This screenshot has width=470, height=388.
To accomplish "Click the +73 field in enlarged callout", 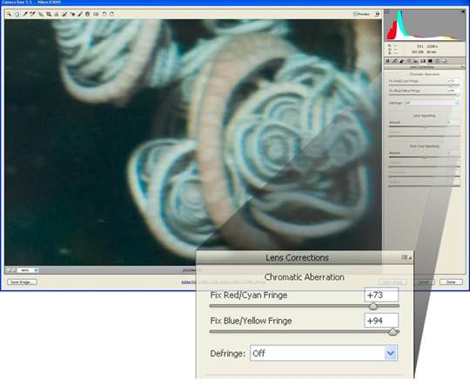I will [x=381, y=295].
